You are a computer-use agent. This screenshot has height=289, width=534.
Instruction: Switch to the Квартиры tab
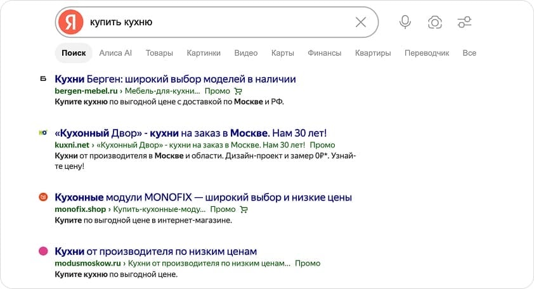[373, 53]
